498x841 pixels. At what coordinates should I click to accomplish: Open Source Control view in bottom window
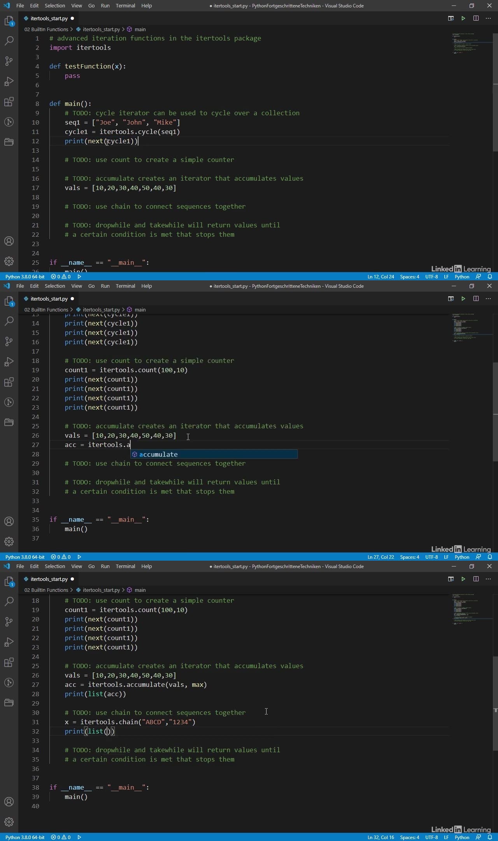pos(9,622)
